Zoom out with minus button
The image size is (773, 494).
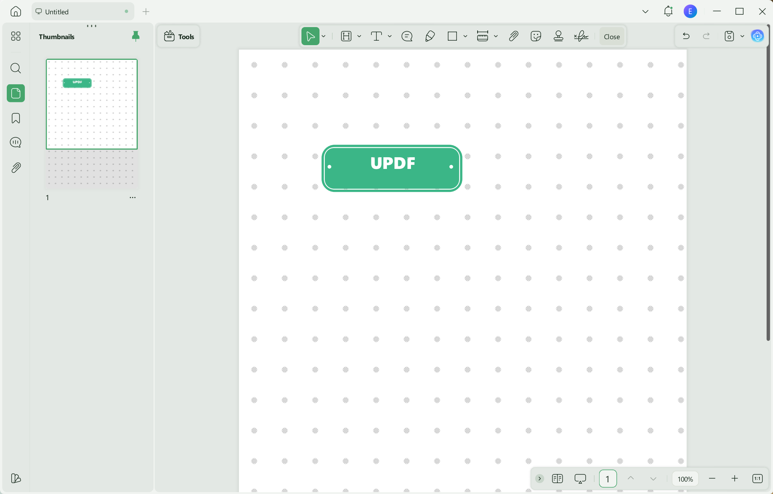[x=712, y=479]
